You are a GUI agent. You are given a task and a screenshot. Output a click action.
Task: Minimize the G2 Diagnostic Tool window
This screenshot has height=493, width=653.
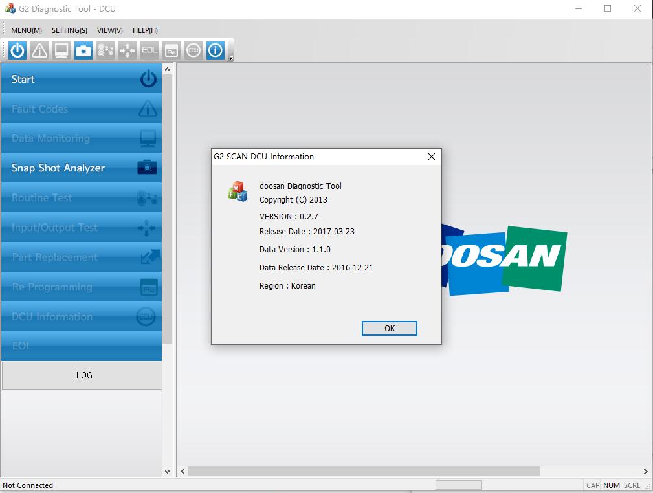pos(579,8)
